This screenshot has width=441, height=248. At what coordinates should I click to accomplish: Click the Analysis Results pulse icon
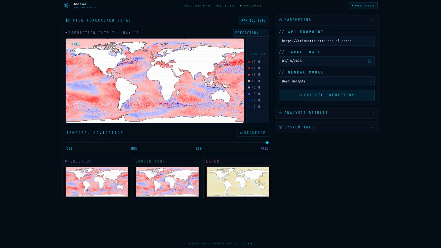coord(280,113)
